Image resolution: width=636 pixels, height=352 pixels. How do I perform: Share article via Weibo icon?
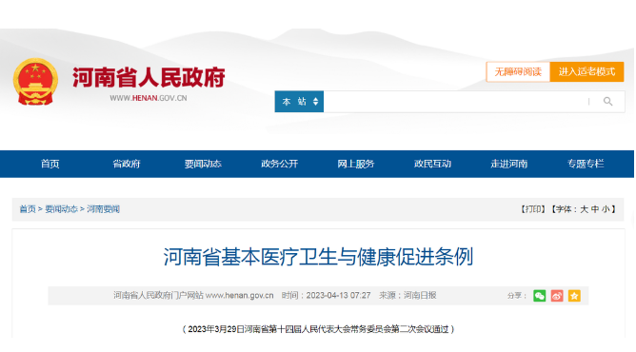click(x=556, y=296)
